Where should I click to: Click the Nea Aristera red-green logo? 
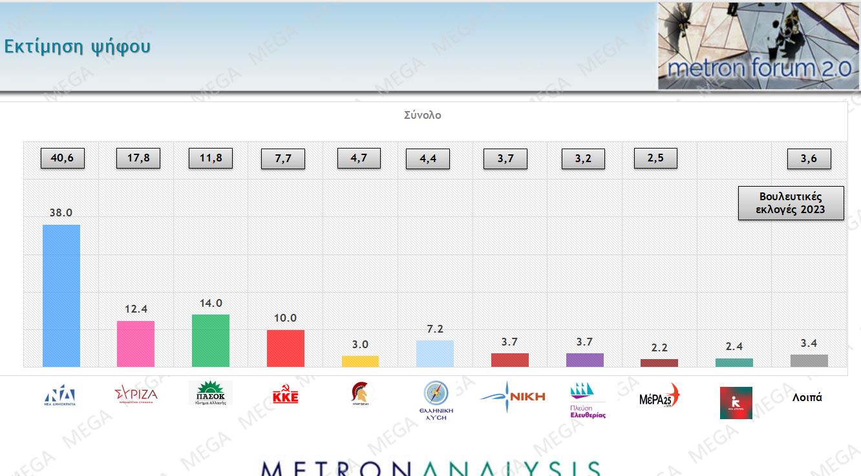[x=736, y=403]
